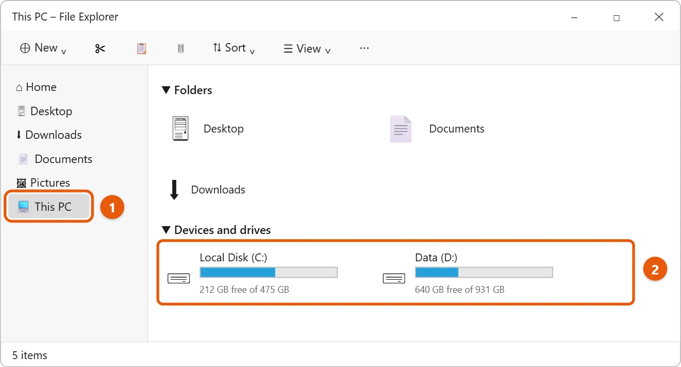Click the Home icon in sidebar

click(19, 87)
